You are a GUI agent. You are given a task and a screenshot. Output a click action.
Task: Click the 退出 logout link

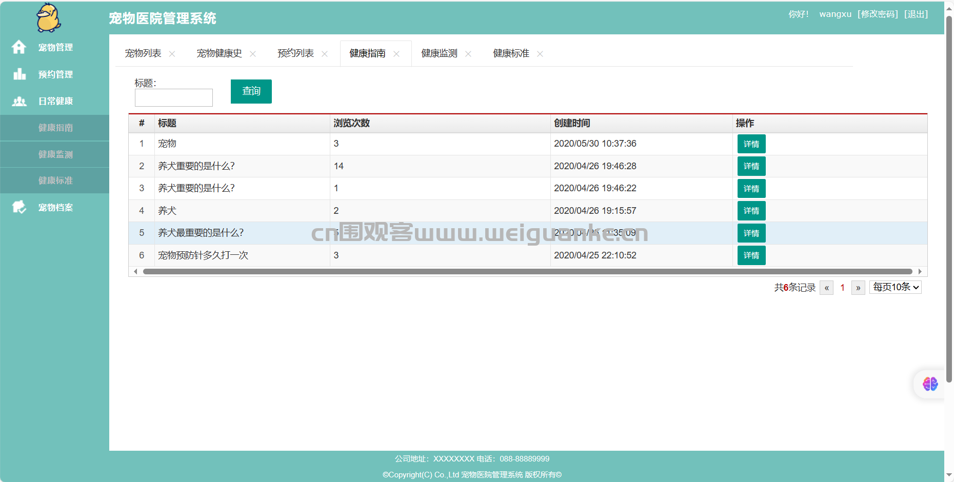tap(916, 14)
